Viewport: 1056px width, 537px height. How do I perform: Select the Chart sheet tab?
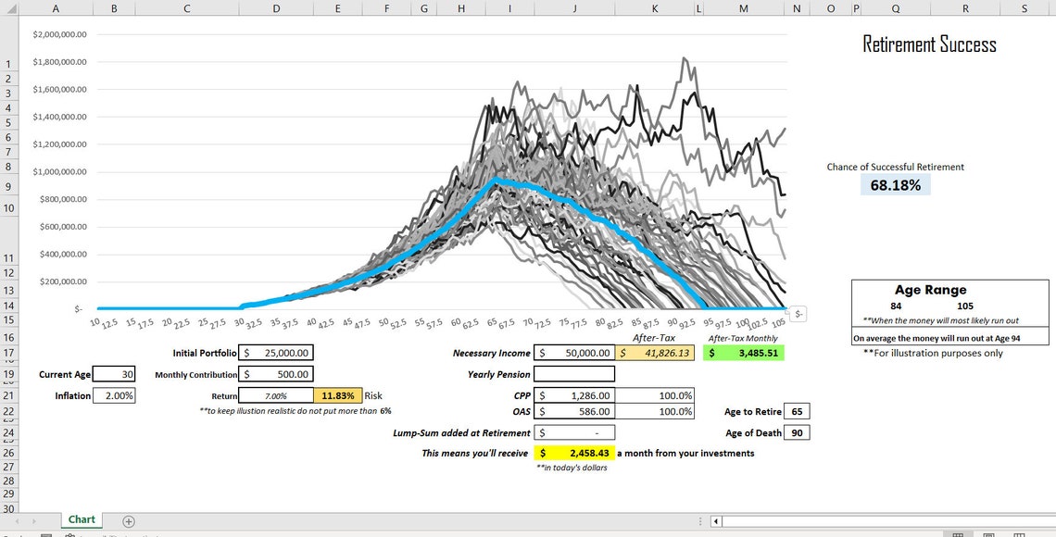[82, 520]
